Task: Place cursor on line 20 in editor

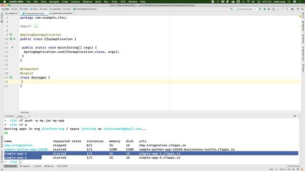Action: (x=160, y=82)
